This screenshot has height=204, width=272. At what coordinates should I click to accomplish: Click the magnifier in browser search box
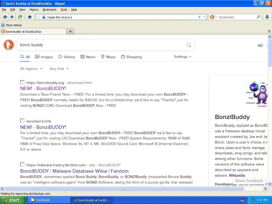(x=258, y=17)
